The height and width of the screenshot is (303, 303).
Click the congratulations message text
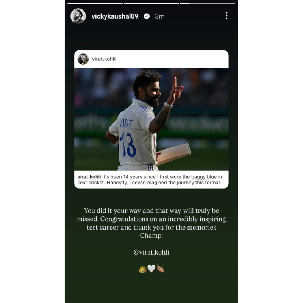click(x=151, y=223)
